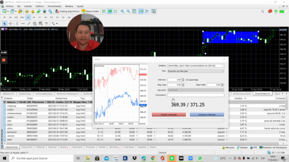Viewport: 289px width, 162px height.
Task: Open the Gráficos menu
Action: (40, 6)
